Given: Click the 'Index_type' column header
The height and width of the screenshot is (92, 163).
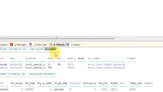Looking at the screenshot, I should pyautogui.click(x=136, y=83).
